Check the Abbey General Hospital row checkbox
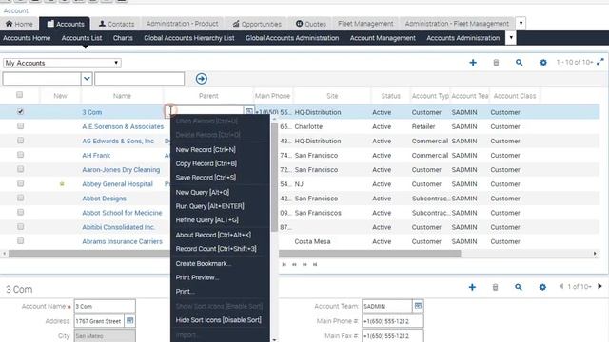Viewport: 609px width, 342px height. (20, 183)
